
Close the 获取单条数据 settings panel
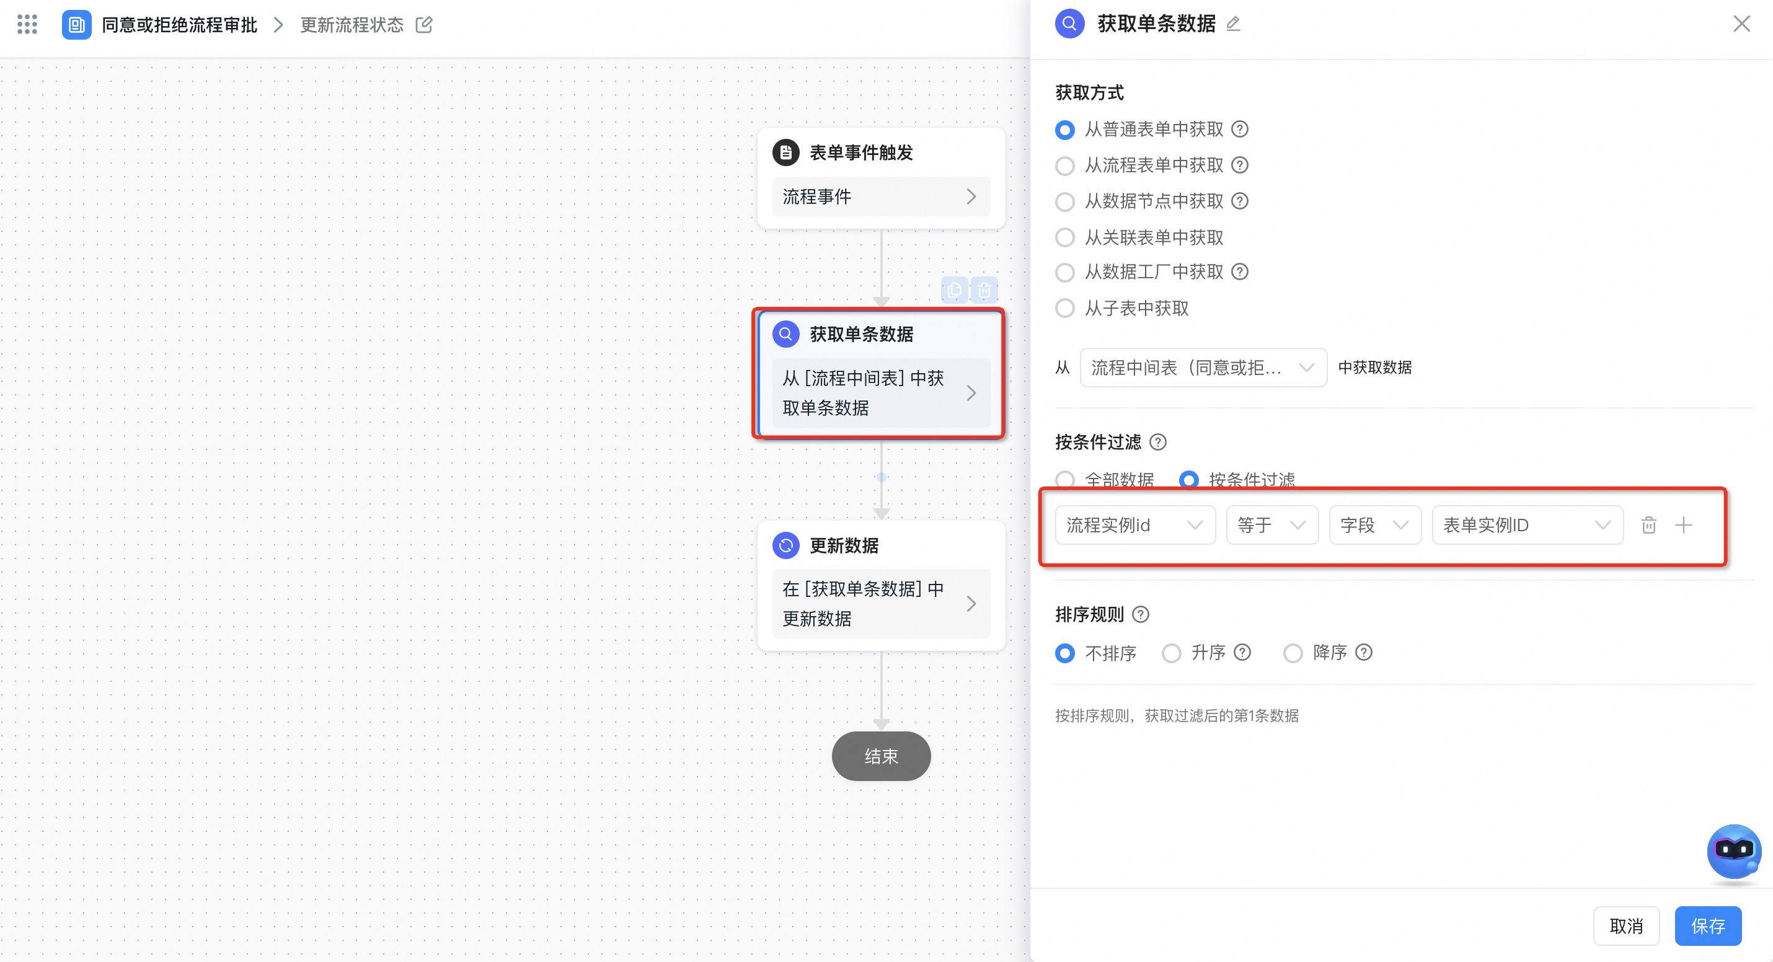pyautogui.click(x=1741, y=24)
